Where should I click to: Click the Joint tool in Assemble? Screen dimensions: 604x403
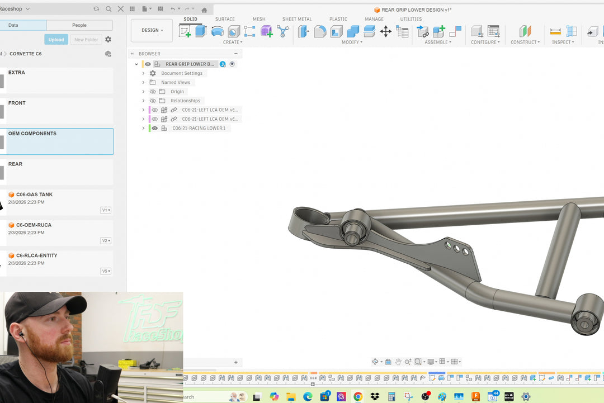pos(423,31)
